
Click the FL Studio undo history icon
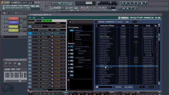(x=122, y=3)
